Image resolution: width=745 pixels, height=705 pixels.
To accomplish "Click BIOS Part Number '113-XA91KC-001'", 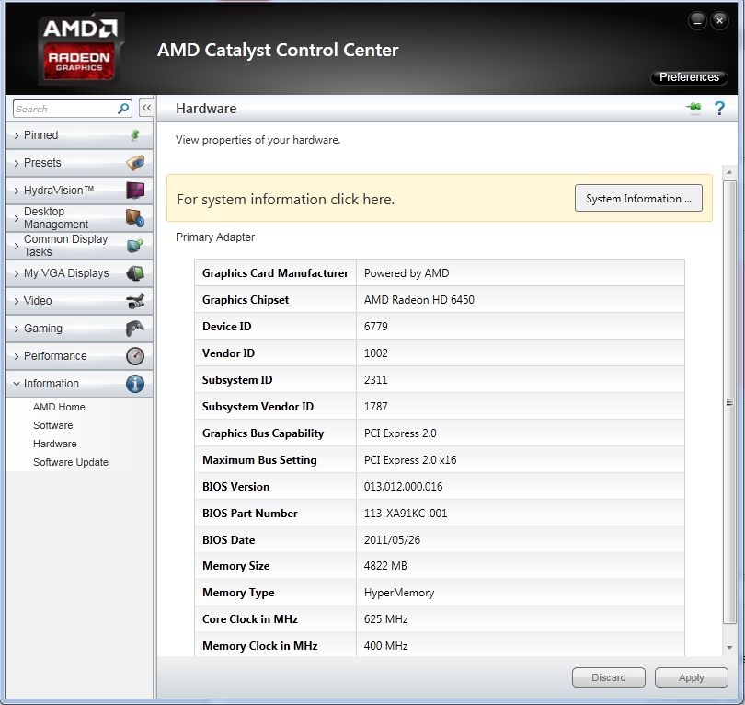I will (406, 513).
